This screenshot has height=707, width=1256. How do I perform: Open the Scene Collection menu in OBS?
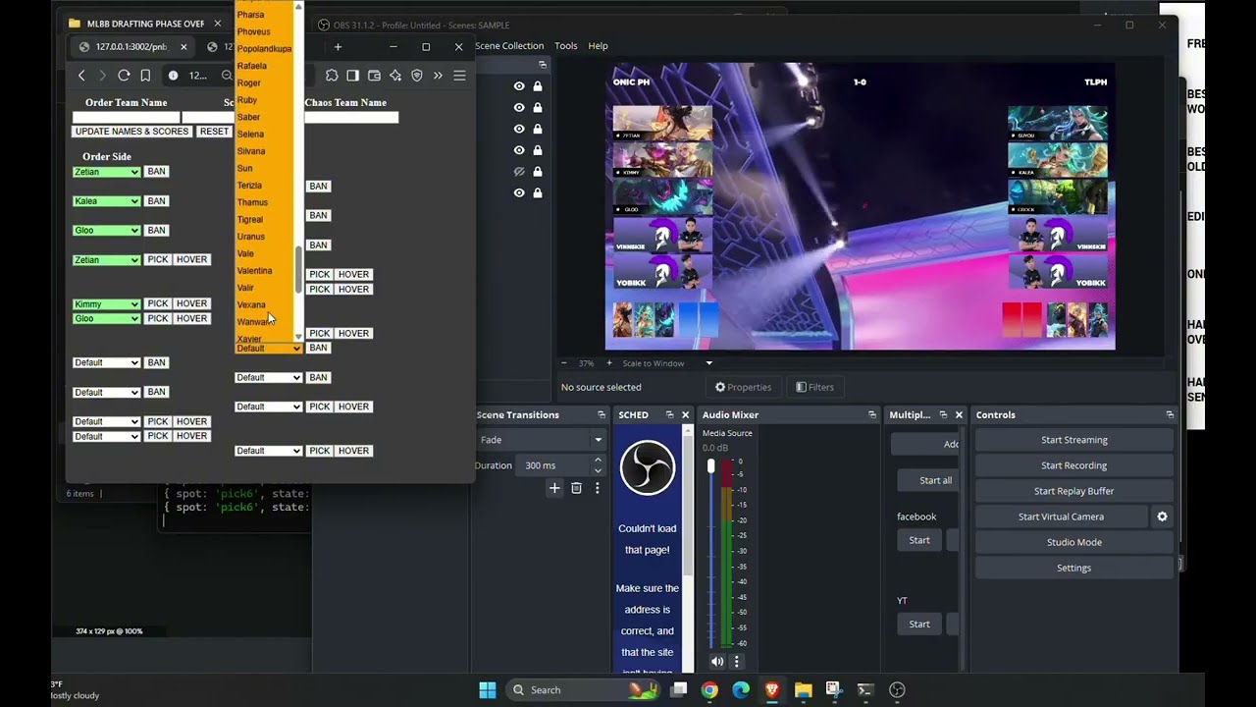(x=509, y=46)
